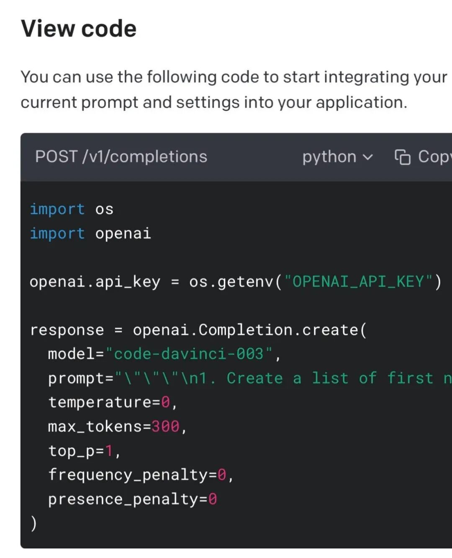Screen dimensions: 452x558
Task: Click the max_tokens value 300
Action: pyautogui.click(x=165, y=426)
